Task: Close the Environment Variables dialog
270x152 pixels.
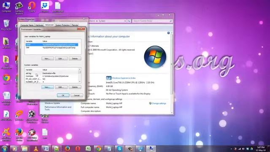Action: click(81, 29)
